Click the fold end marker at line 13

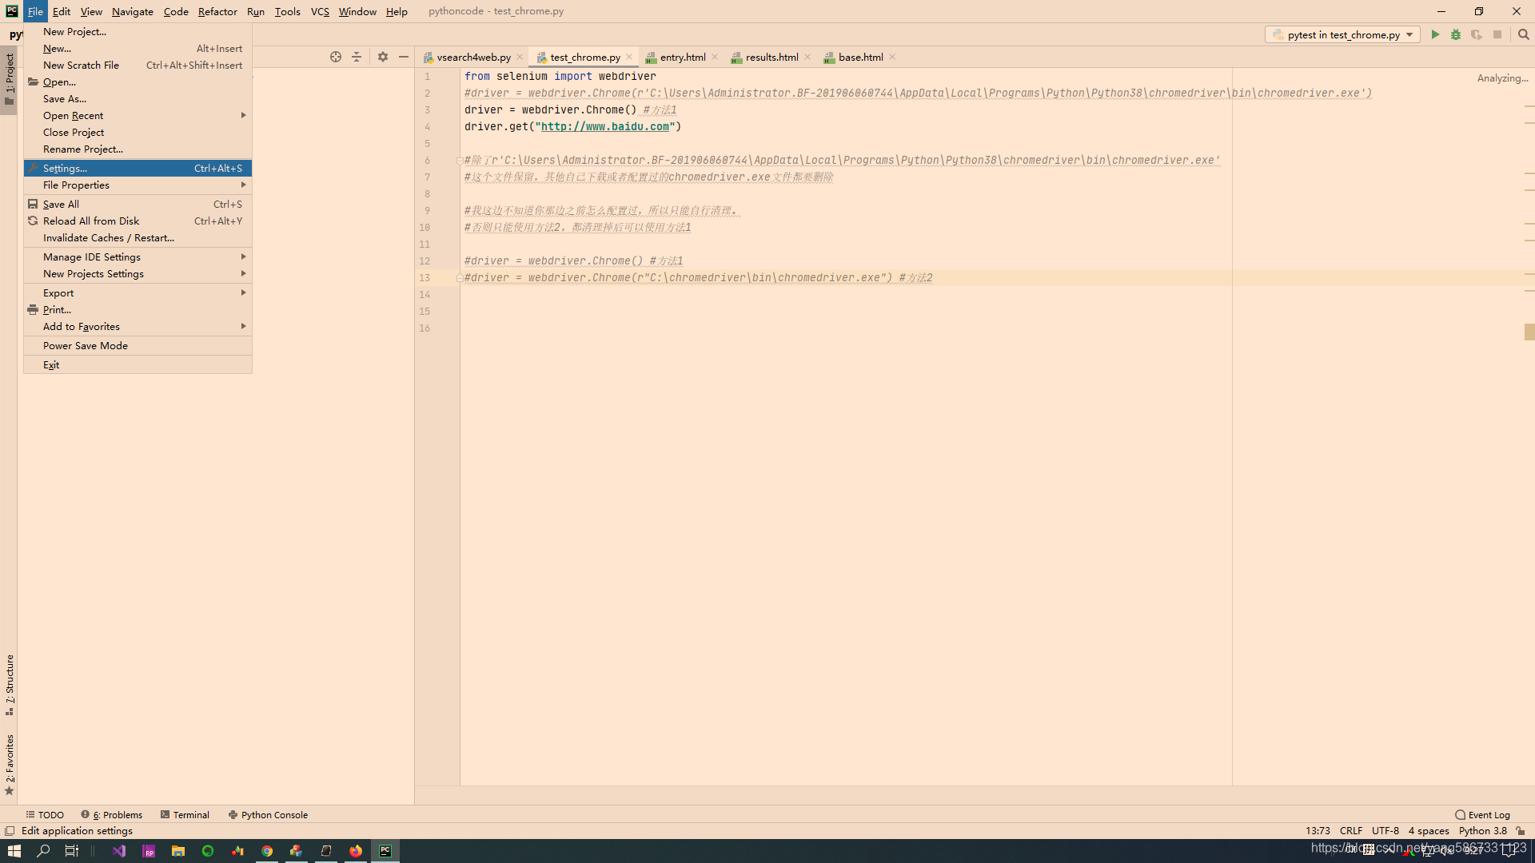460,278
